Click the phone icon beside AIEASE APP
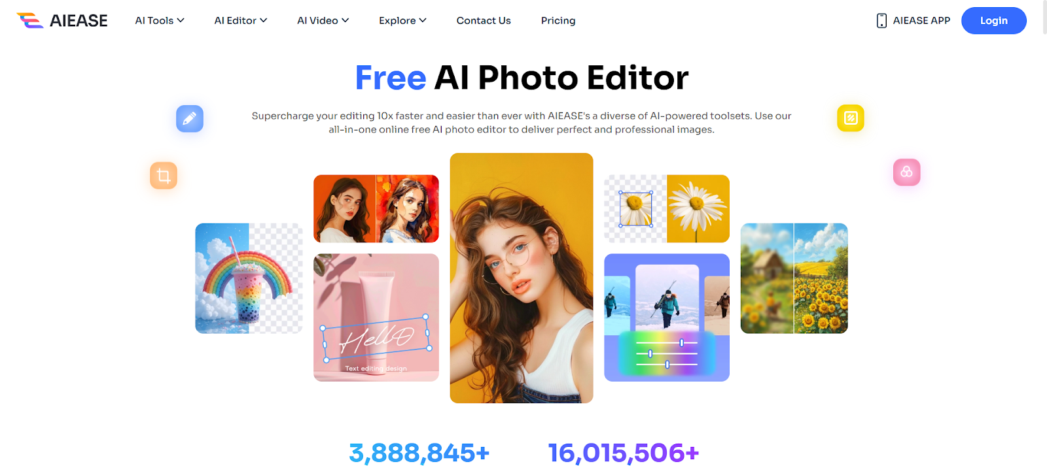The width and height of the screenshot is (1047, 473). (881, 21)
